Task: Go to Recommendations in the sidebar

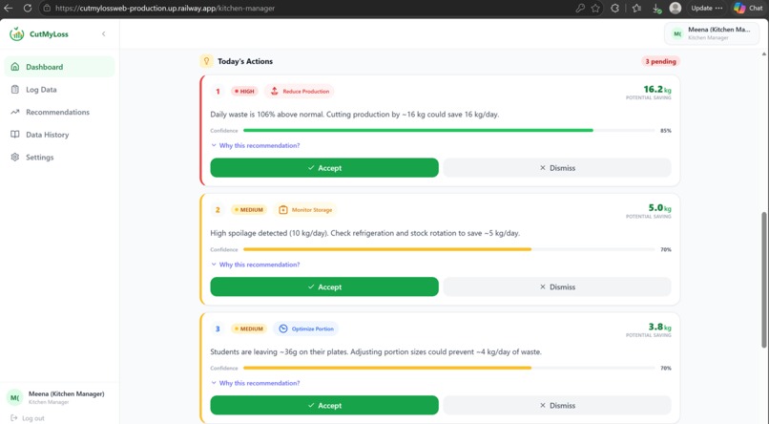Action: [59, 112]
